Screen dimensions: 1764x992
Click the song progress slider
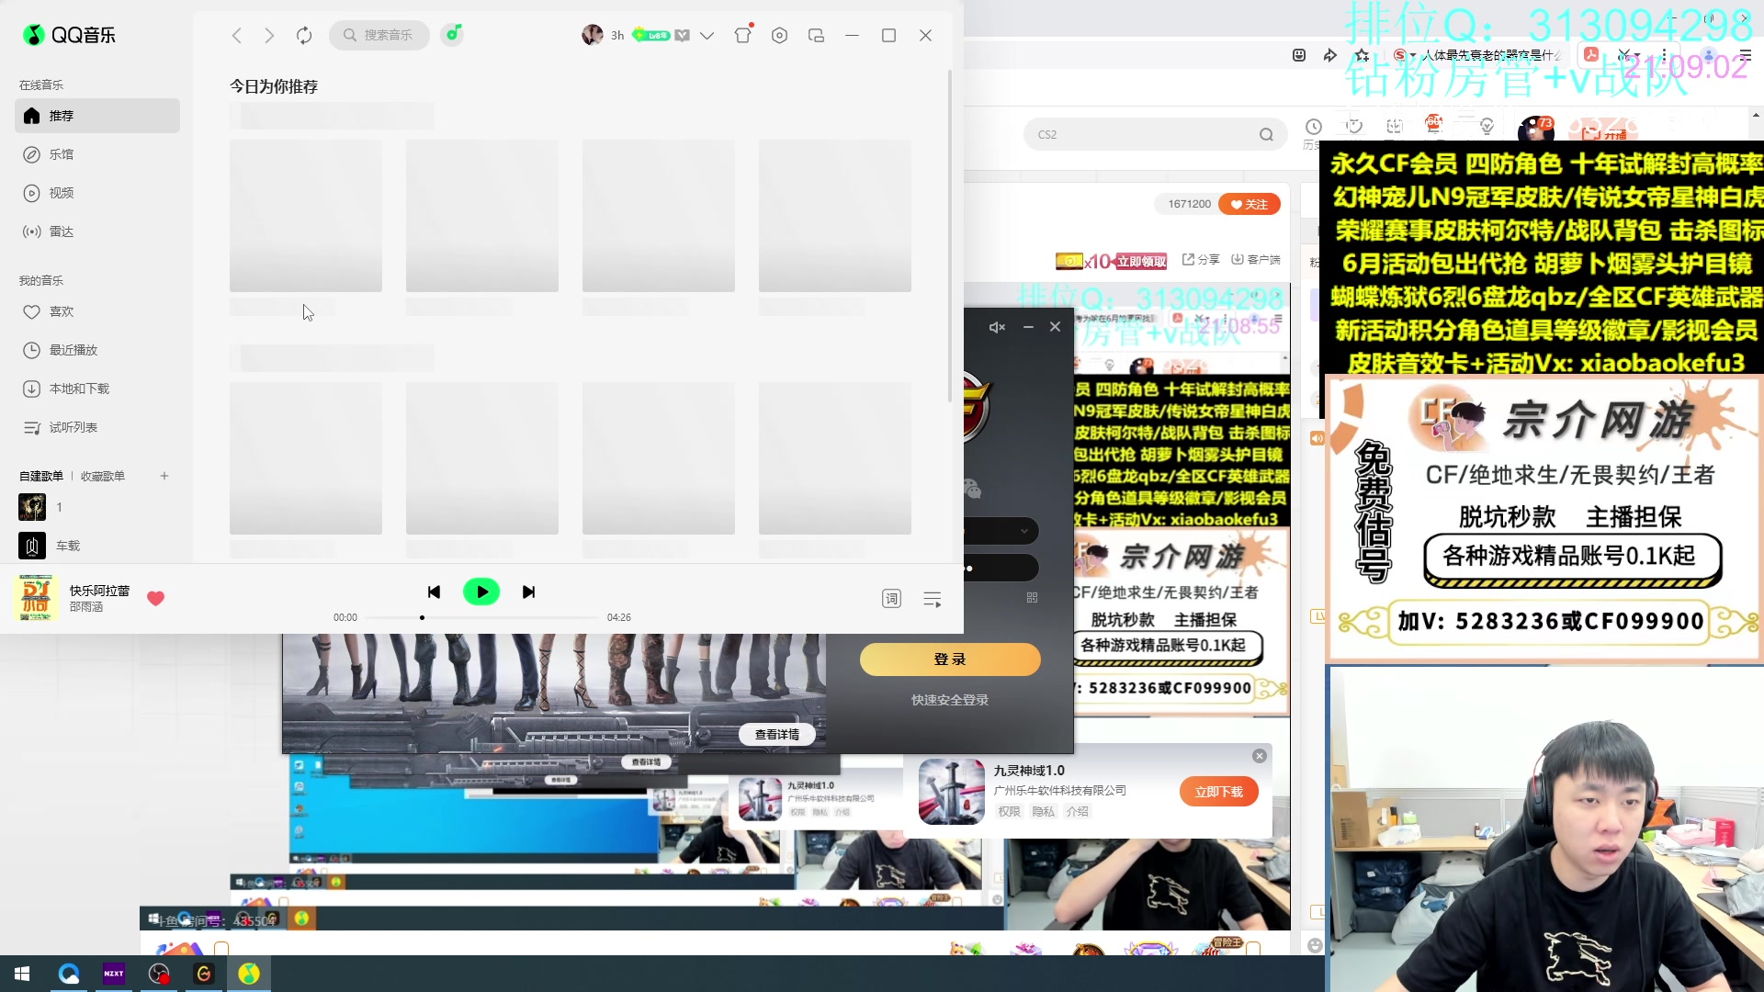(x=481, y=617)
